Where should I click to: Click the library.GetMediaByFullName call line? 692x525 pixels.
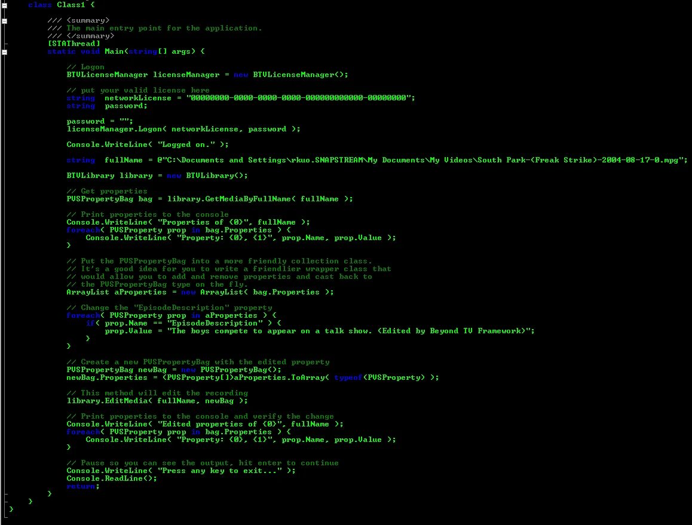[x=210, y=199]
